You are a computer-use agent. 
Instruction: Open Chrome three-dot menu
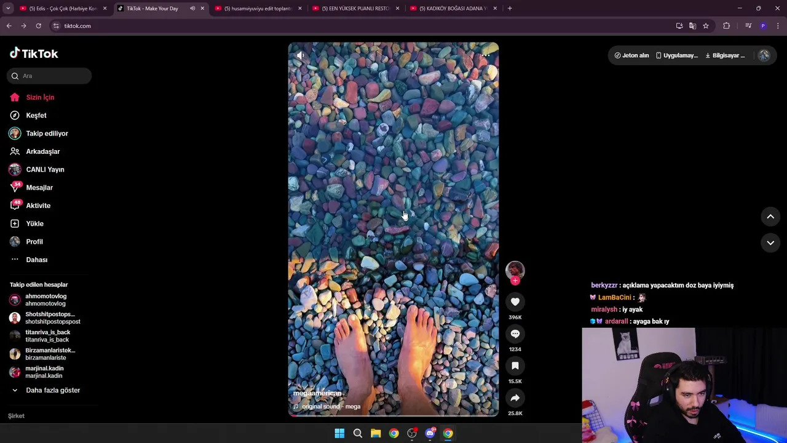tap(778, 26)
